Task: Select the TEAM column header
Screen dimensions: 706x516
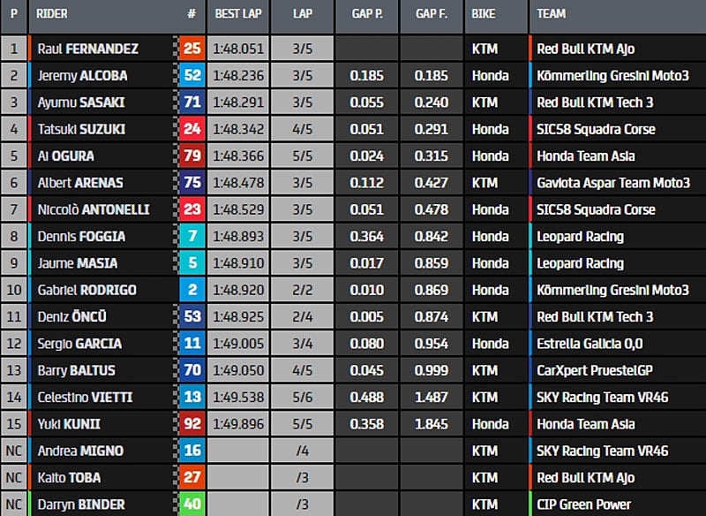Action: click(x=552, y=14)
